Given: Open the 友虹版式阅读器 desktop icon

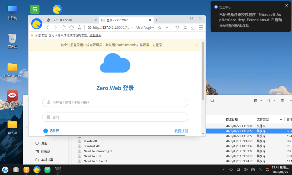Looking at the screenshot, I should (x=12, y=100).
